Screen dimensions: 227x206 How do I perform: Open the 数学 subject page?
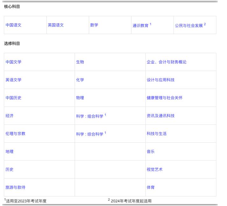pos(94,25)
